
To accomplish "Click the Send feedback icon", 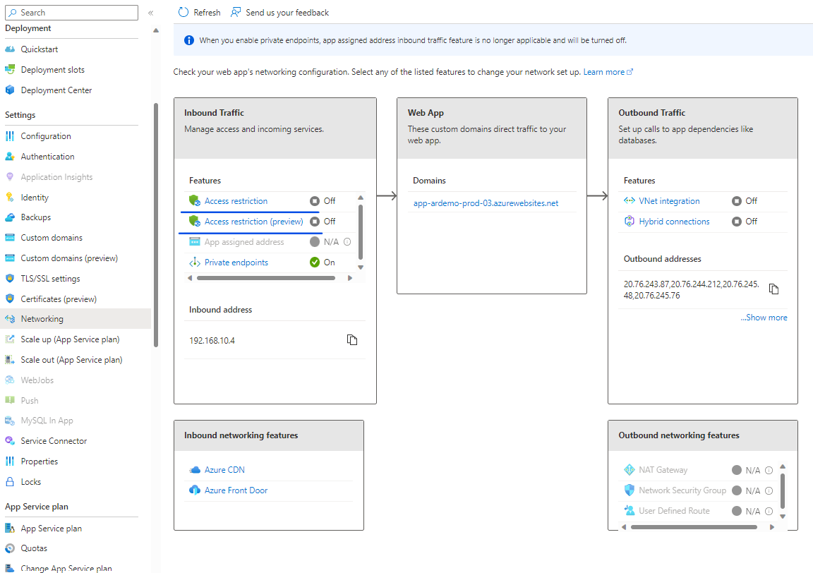I will [x=236, y=13].
